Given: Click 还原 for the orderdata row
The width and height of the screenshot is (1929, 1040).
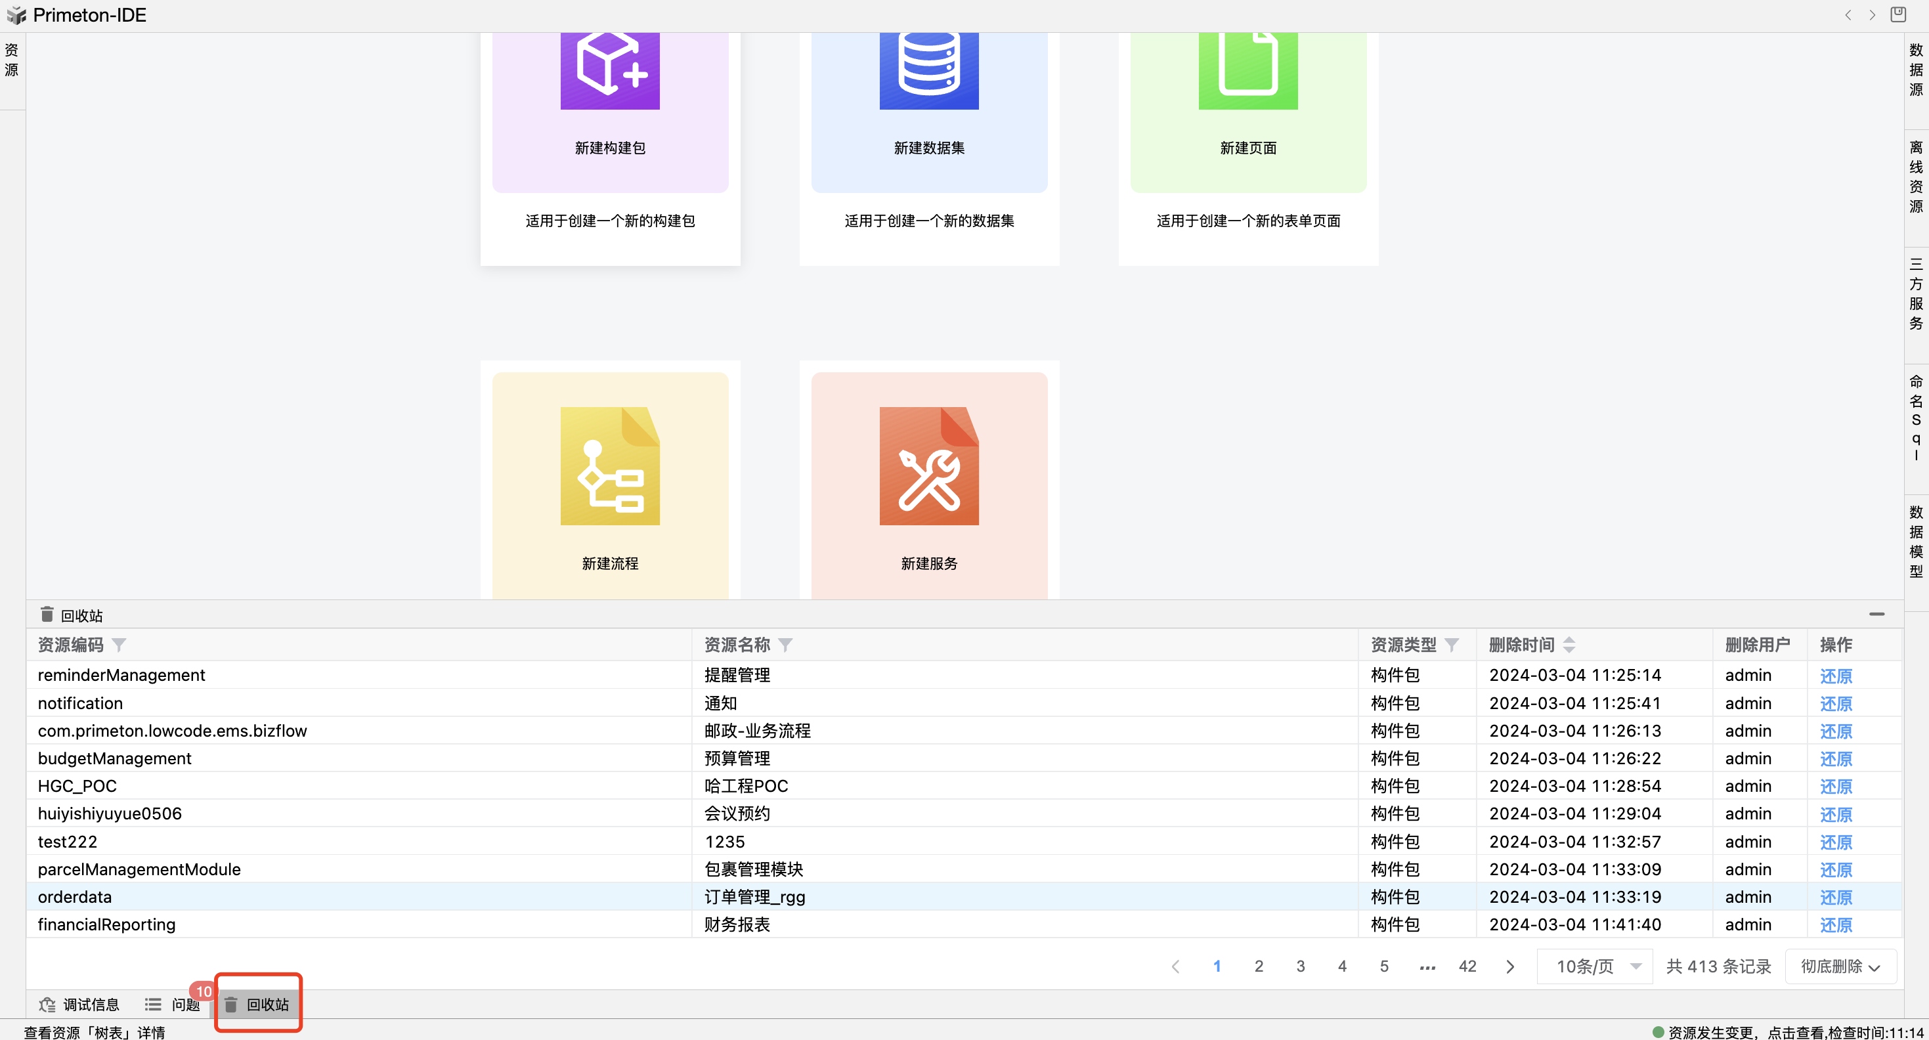Looking at the screenshot, I should (x=1835, y=897).
